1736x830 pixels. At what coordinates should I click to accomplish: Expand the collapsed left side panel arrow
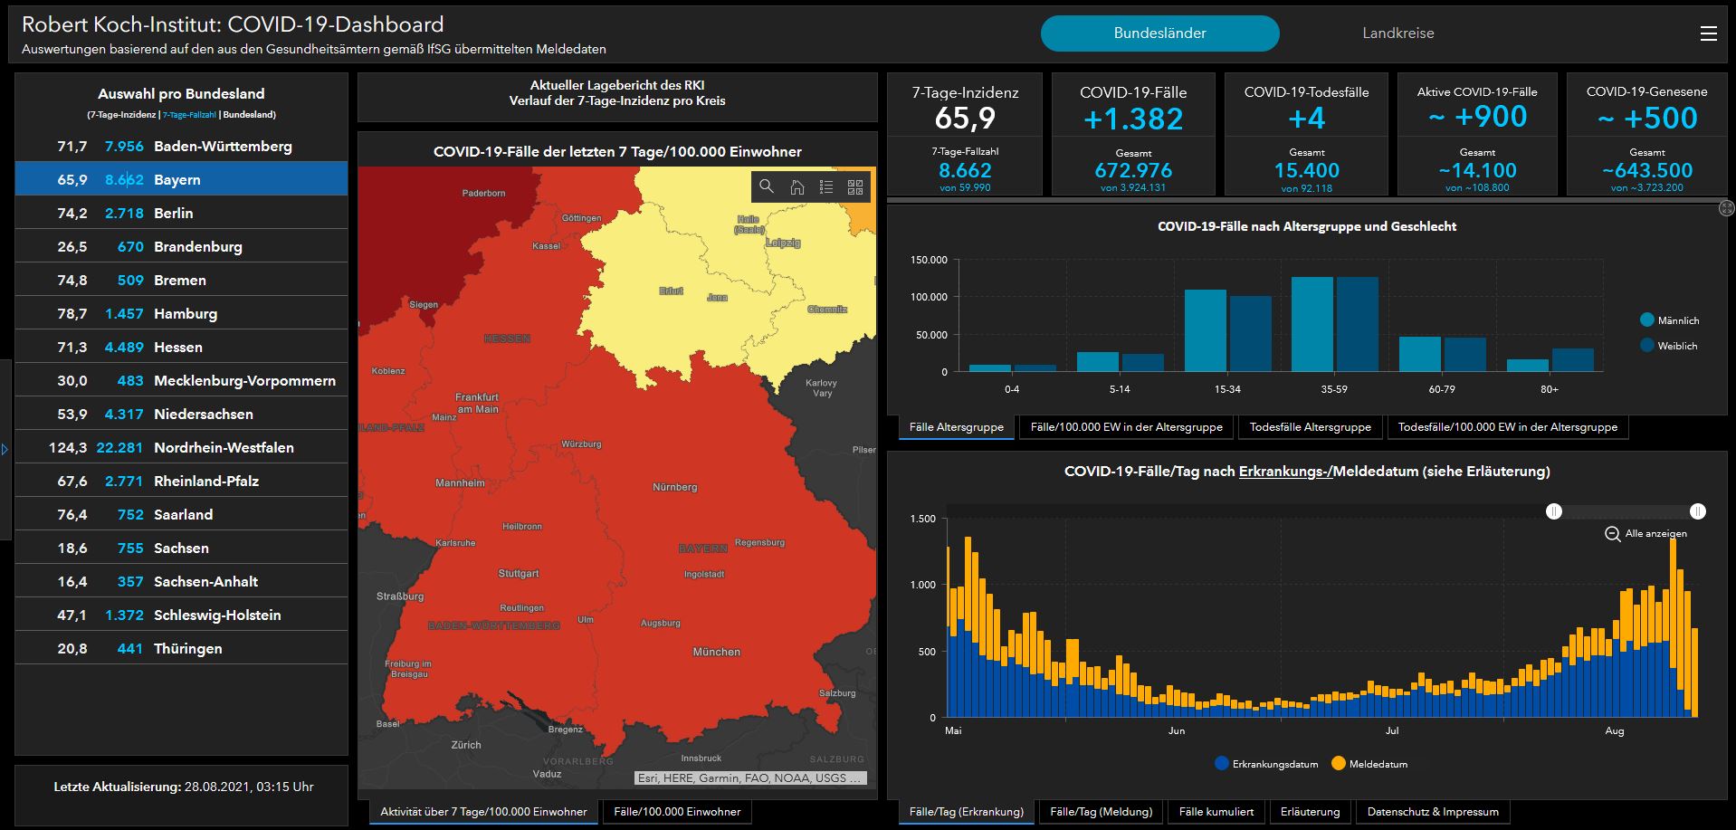click(5, 449)
